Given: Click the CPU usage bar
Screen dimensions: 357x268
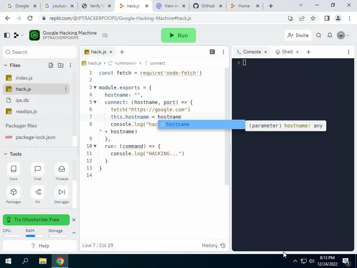Looking at the screenshot, I should (x=12, y=236).
